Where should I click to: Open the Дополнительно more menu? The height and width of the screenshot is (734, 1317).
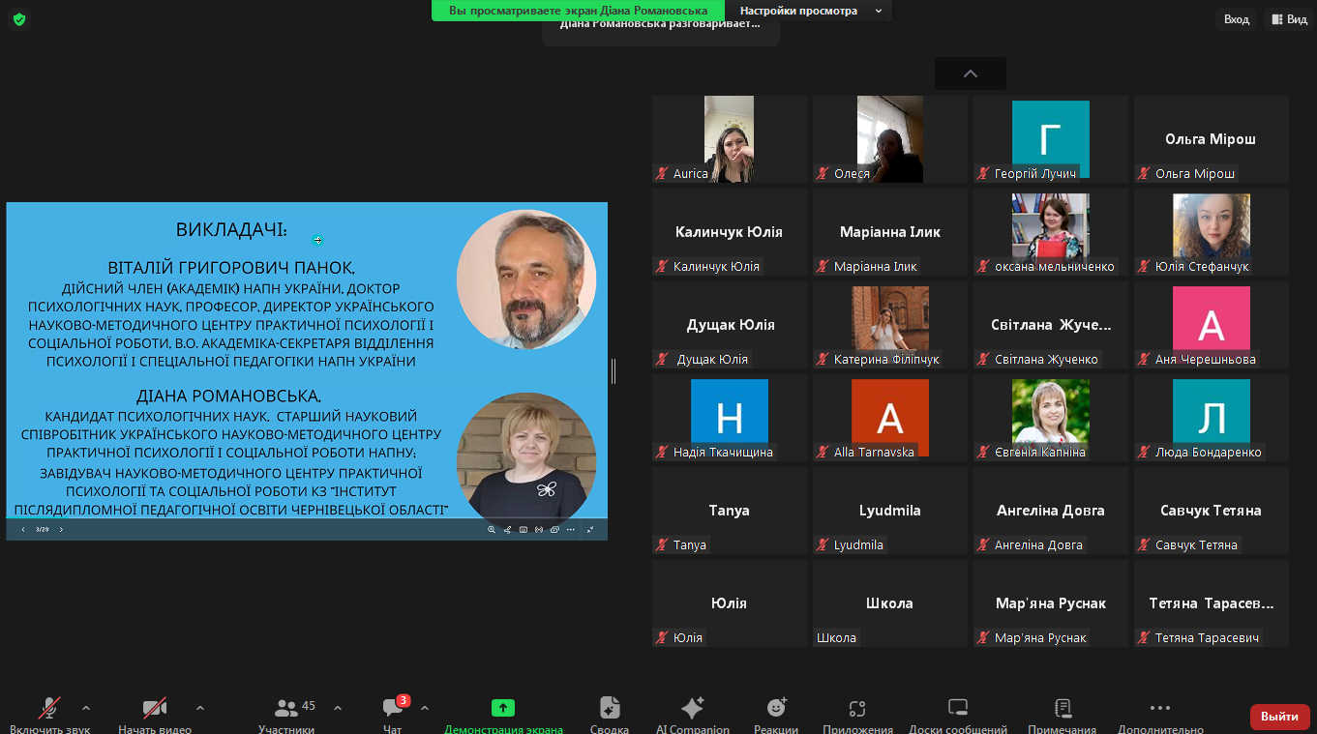point(1160,709)
